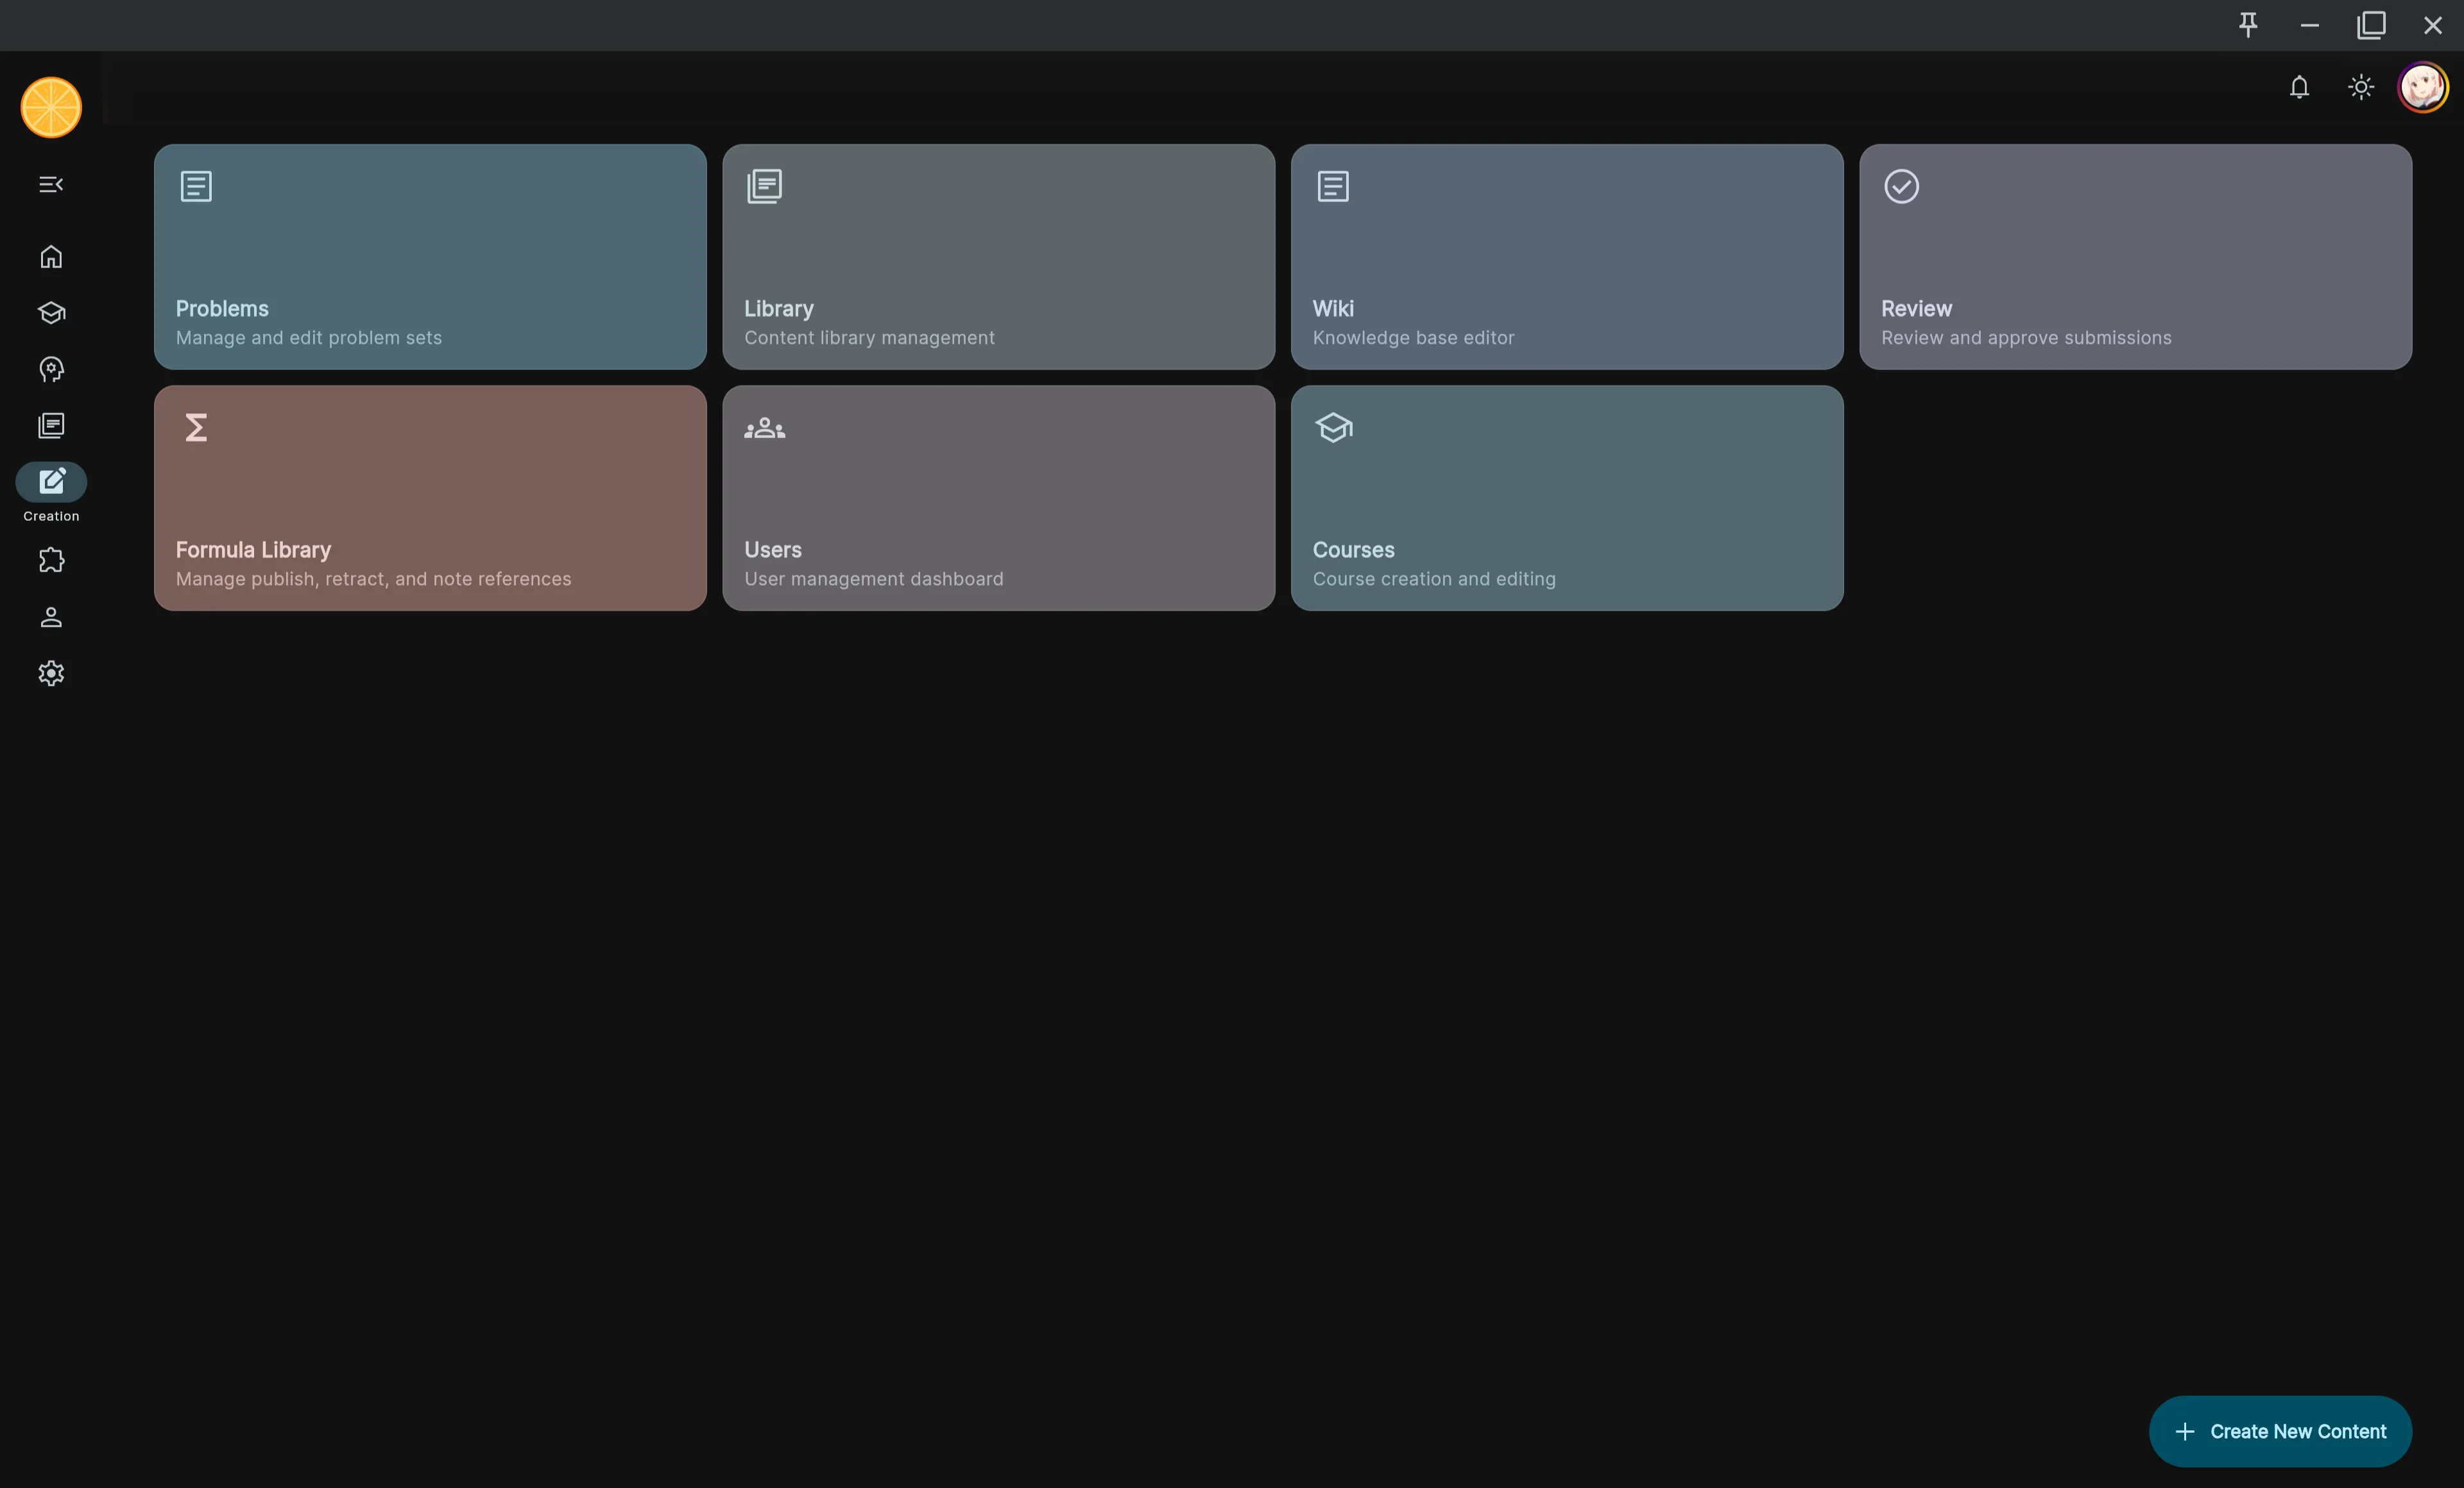Open Home from the sidebar
Screen dimensions: 2464x1488
point(50,257)
